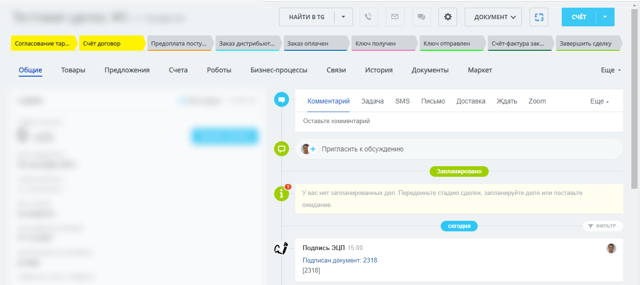Viewport: 640px width, 285px height.
Task: Open link Подписан документ: 2318
Action: pyautogui.click(x=340, y=260)
